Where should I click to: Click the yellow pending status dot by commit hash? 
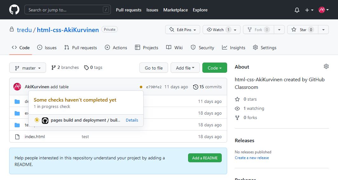[x=141, y=87]
